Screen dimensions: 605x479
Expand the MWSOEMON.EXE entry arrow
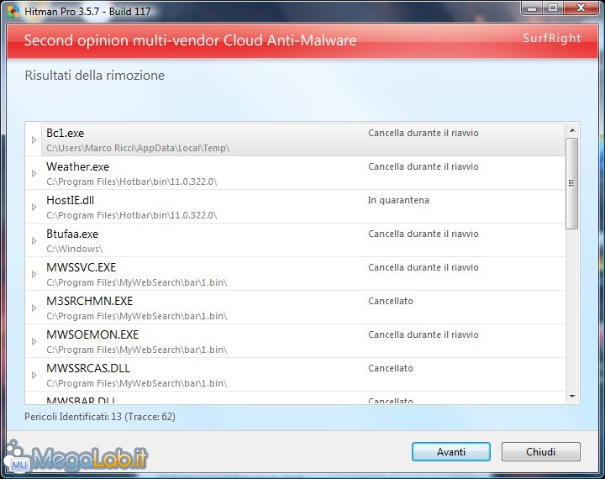pyautogui.click(x=34, y=341)
